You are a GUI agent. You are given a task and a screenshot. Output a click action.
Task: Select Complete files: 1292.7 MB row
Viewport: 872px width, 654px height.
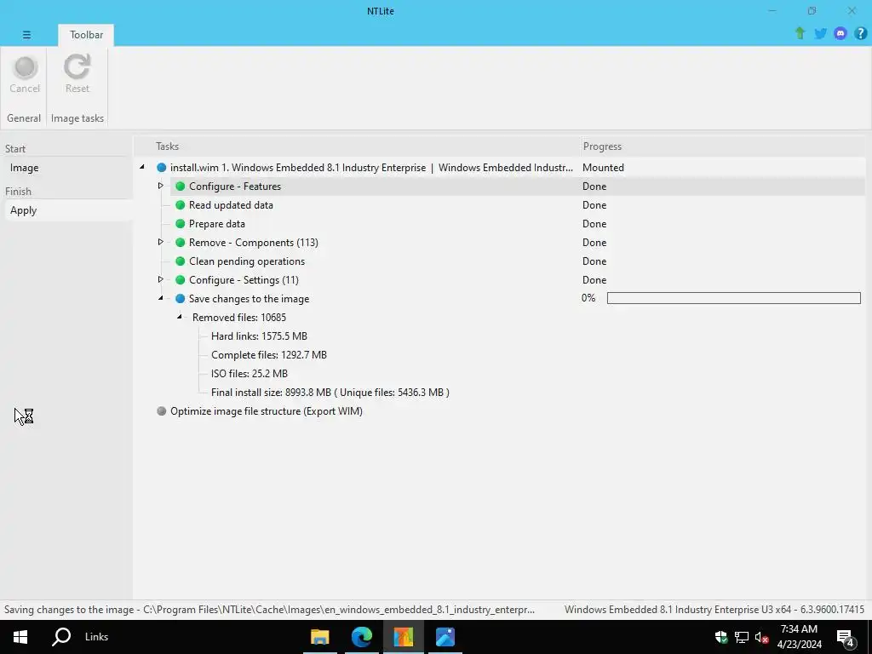[268, 355]
